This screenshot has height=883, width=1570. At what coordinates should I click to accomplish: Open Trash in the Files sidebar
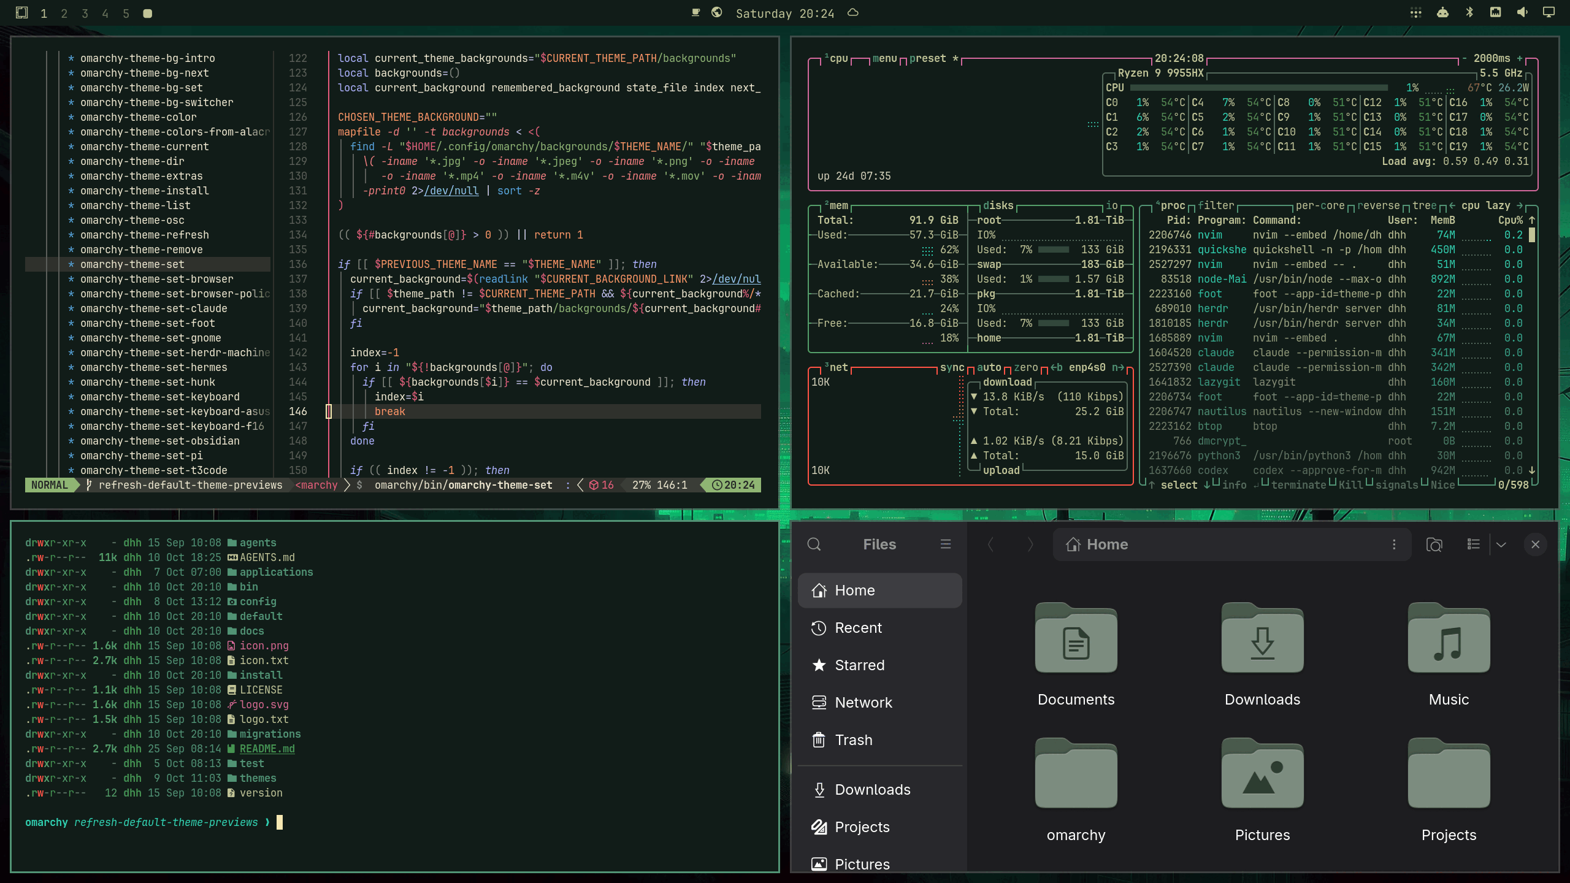pyautogui.click(x=879, y=740)
